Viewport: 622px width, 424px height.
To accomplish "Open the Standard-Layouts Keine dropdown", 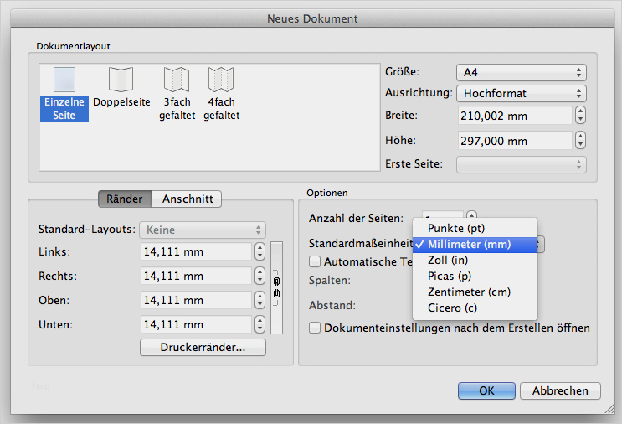I will point(203,230).
